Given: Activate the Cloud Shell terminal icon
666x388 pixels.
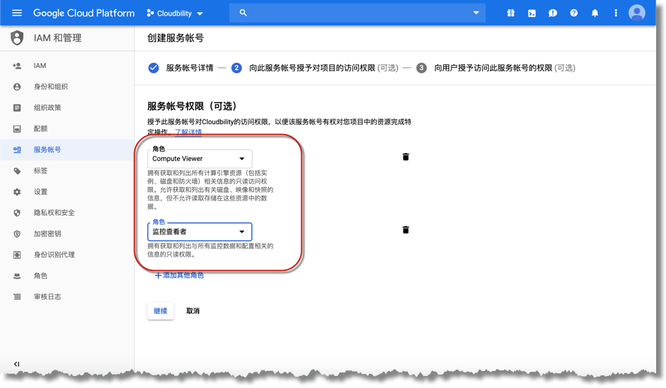Looking at the screenshot, I should point(532,13).
